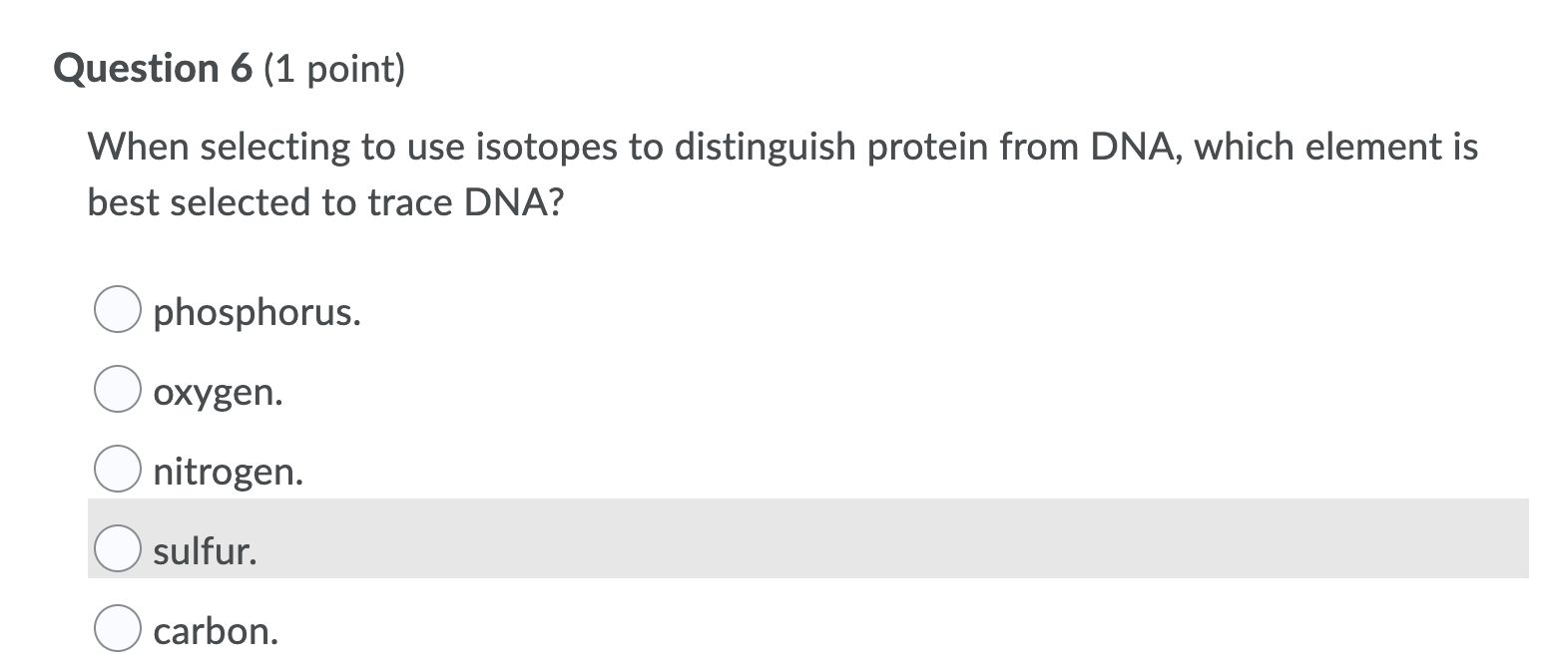Image resolution: width=1551 pixels, height=664 pixels.
Task: Click the "oxygen." answer label
Action: [218, 393]
